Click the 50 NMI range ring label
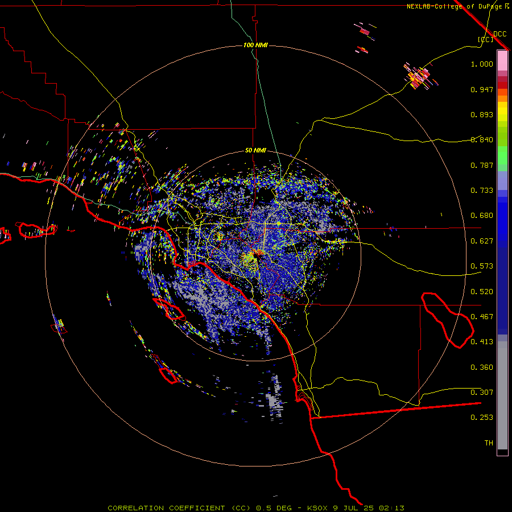This screenshot has height=512, width=512. (x=255, y=150)
